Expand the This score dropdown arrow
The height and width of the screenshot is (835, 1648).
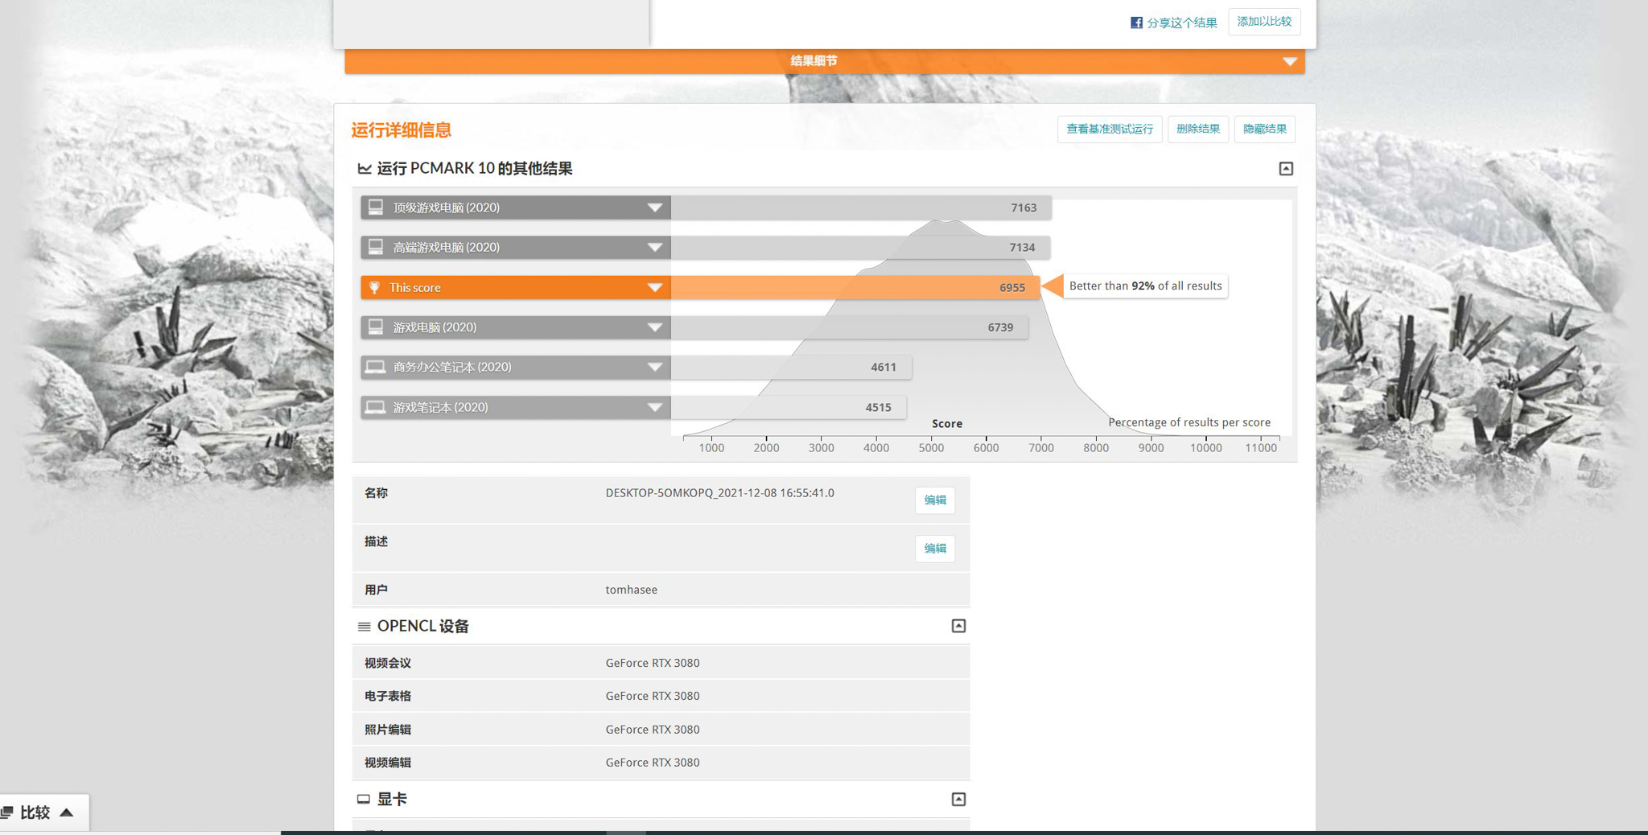click(x=655, y=288)
